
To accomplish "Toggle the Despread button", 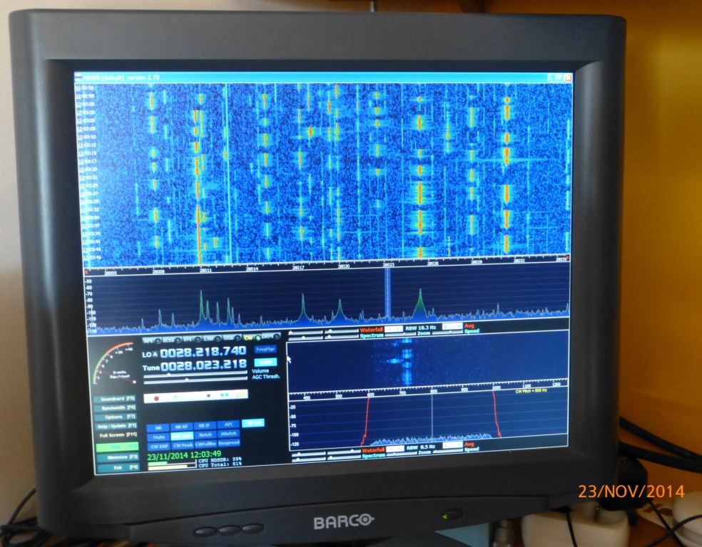I will point(229,443).
